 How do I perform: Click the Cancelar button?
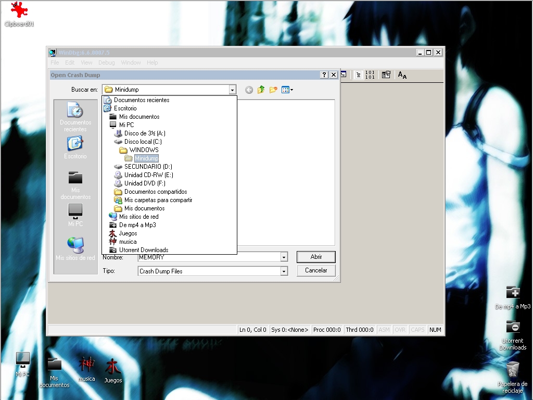pyautogui.click(x=316, y=270)
